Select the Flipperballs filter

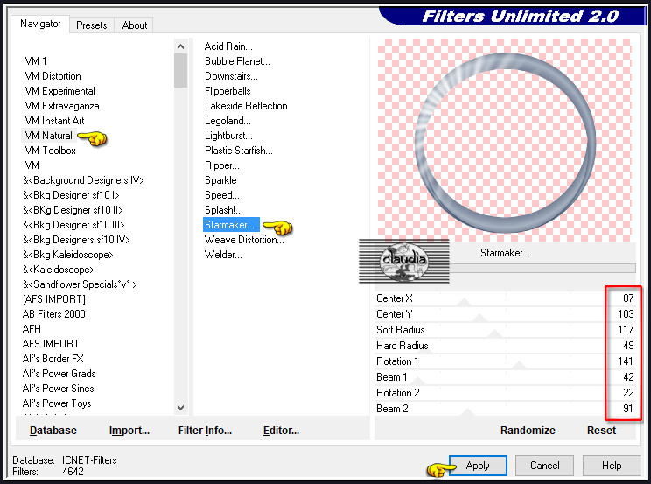coord(227,91)
